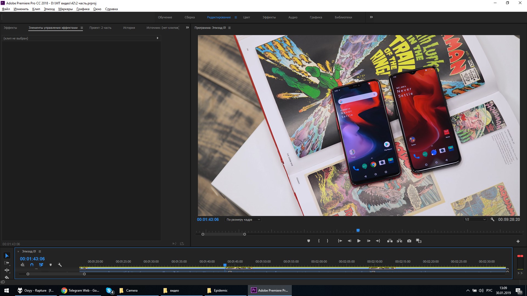Click Program monitor zoom scrollbar left handle

click(x=203, y=234)
